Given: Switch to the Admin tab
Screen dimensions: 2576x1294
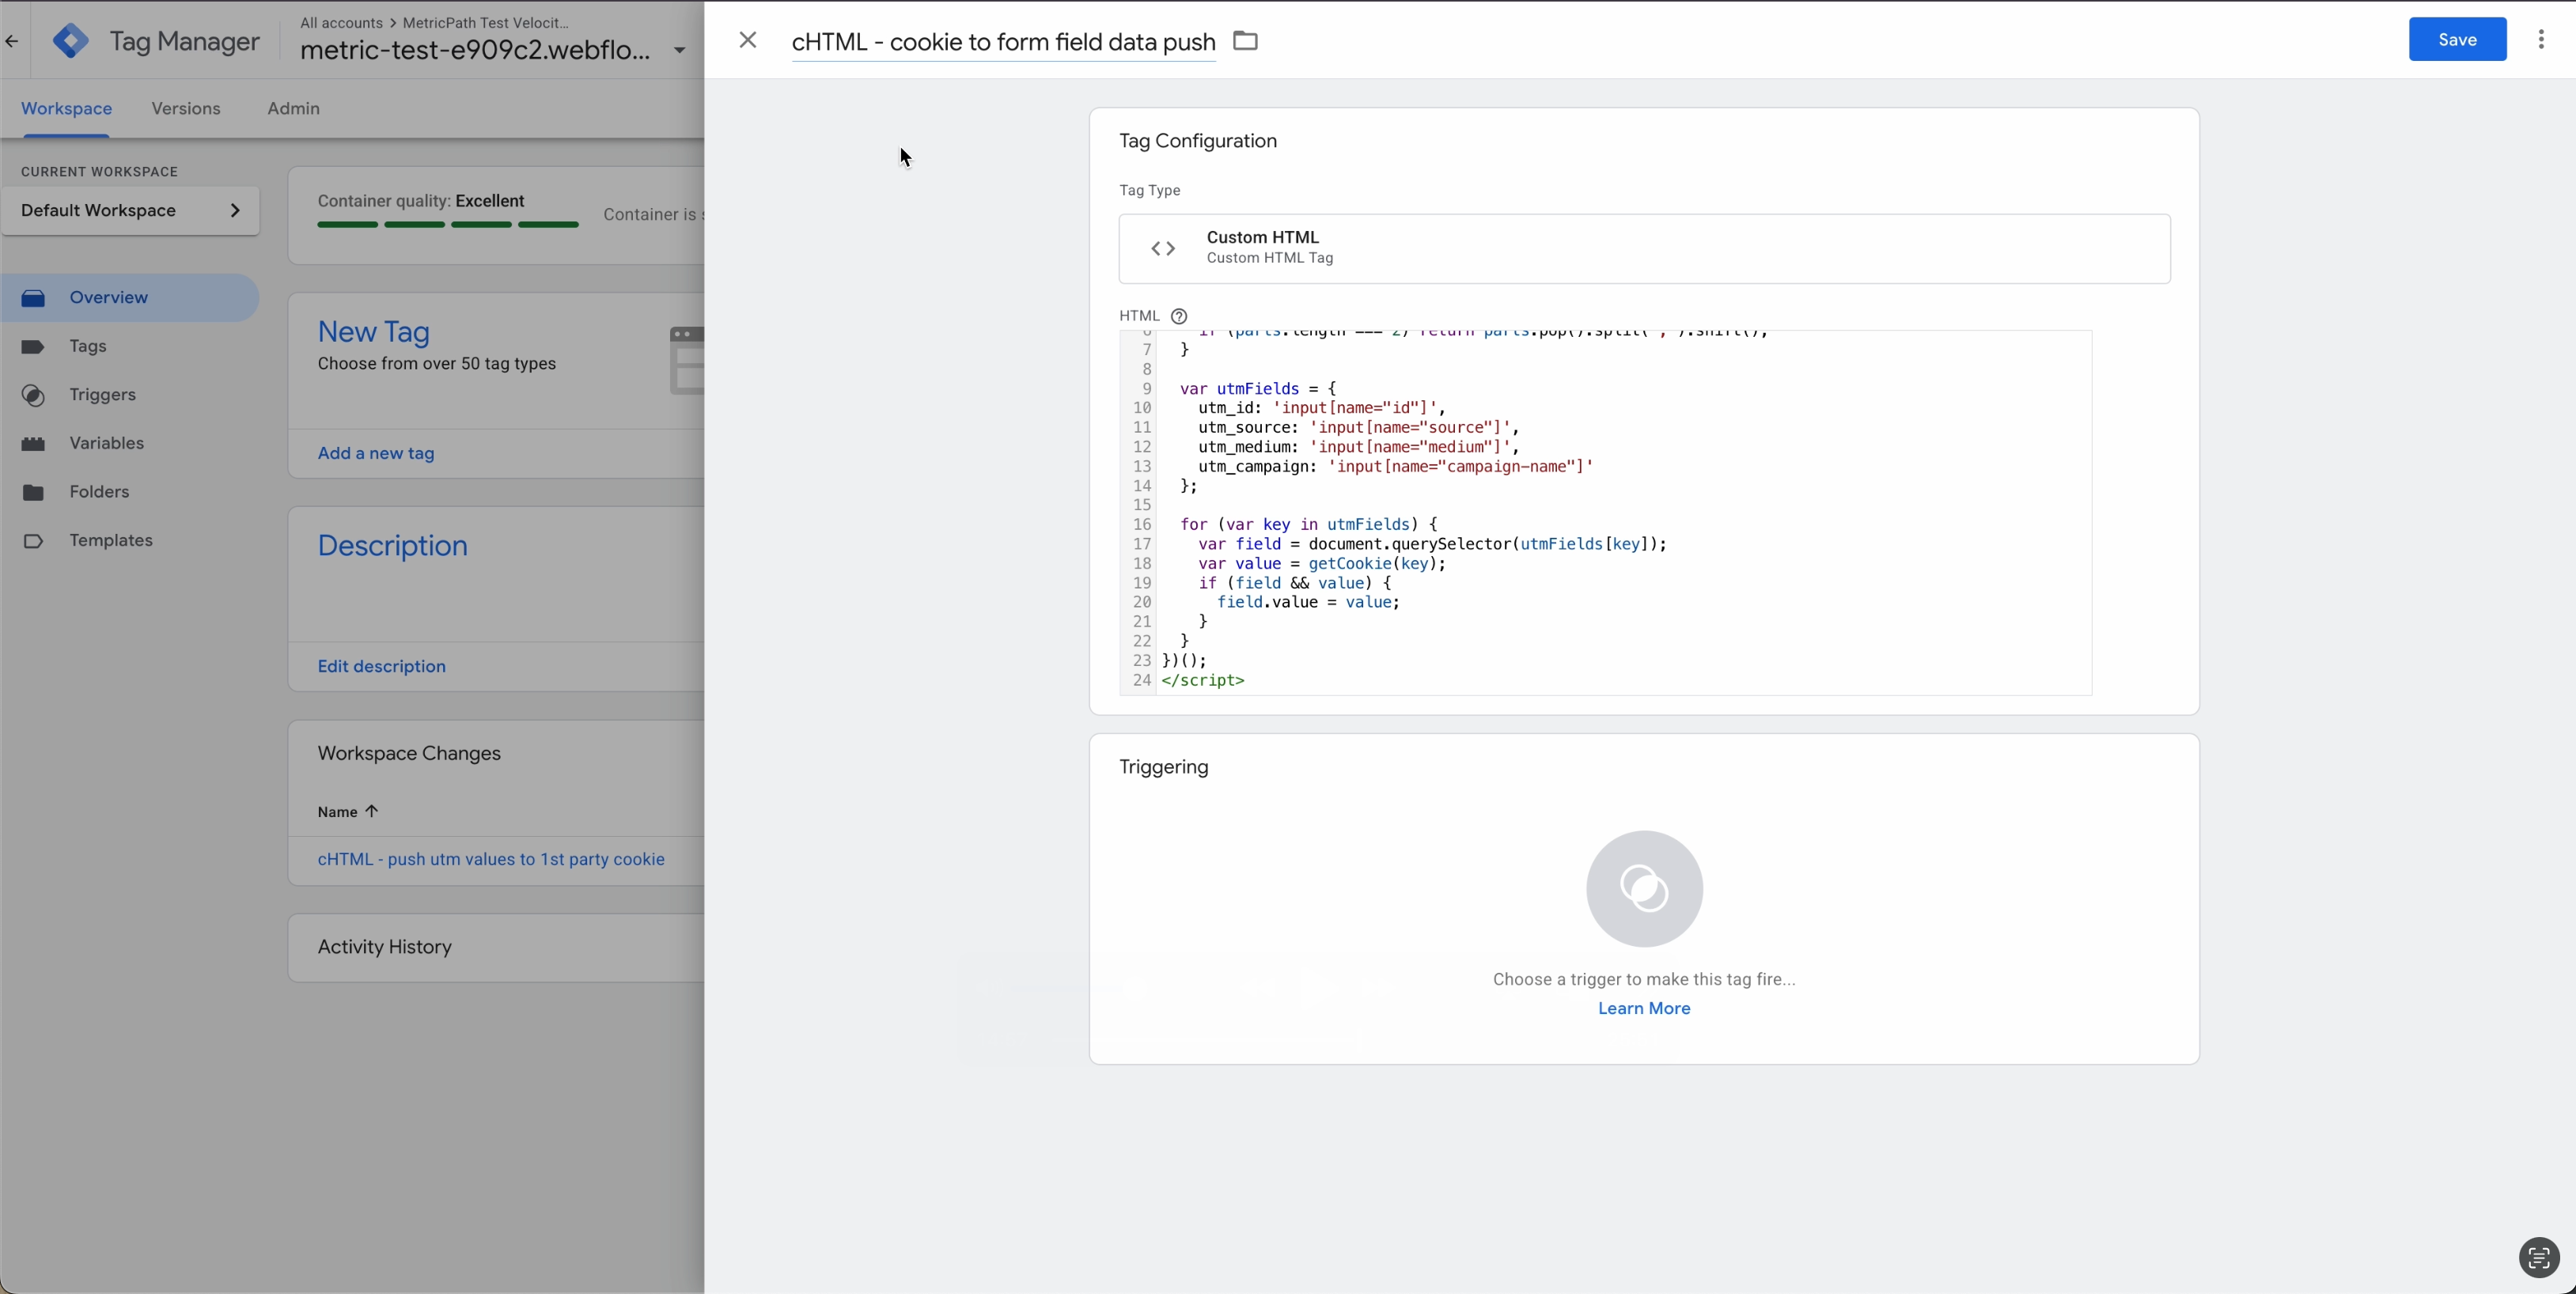Looking at the screenshot, I should click(x=293, y=108).
